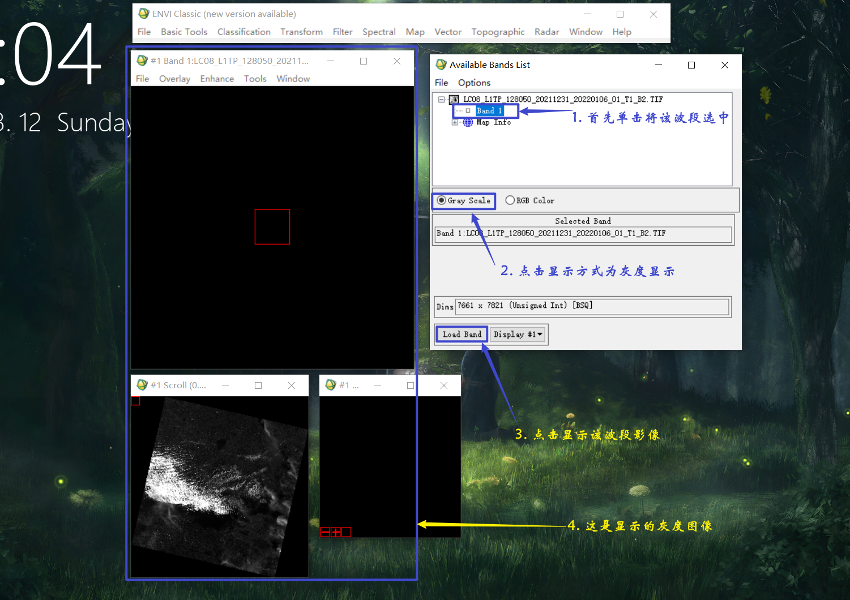Open the Enhance menu in the image window
Image resolution: width=850 pixels, height=600 pixels.
[x=217, y=79]
